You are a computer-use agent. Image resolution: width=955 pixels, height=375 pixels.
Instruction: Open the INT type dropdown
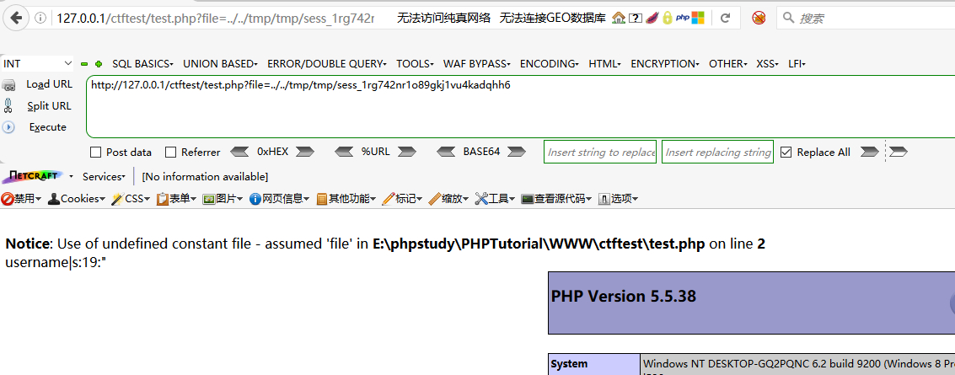coord(38,63)
